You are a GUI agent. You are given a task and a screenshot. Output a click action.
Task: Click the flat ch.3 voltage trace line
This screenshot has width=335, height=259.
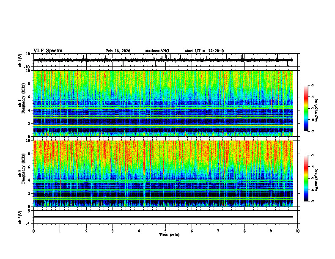pyautogui.click(x=163, y=217)
